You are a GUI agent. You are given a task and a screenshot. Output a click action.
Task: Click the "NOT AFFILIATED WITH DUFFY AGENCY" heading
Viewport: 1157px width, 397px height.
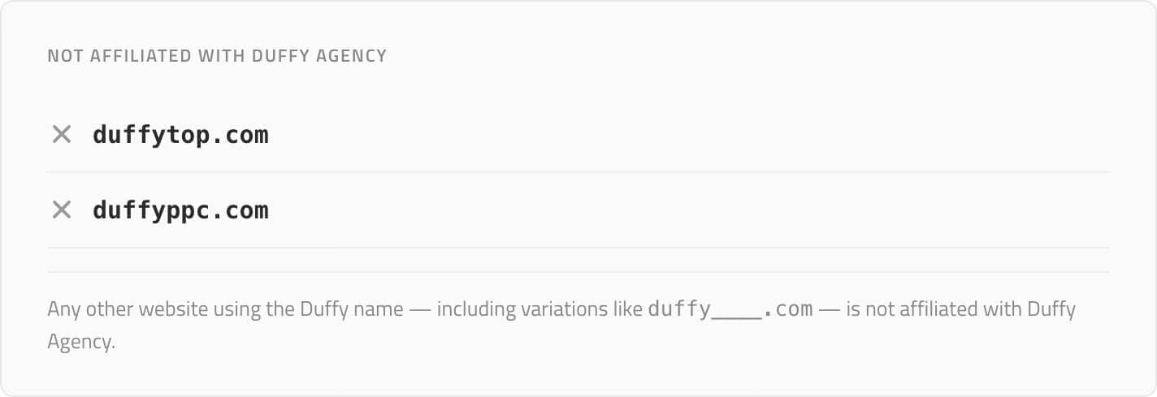(217, 56)
